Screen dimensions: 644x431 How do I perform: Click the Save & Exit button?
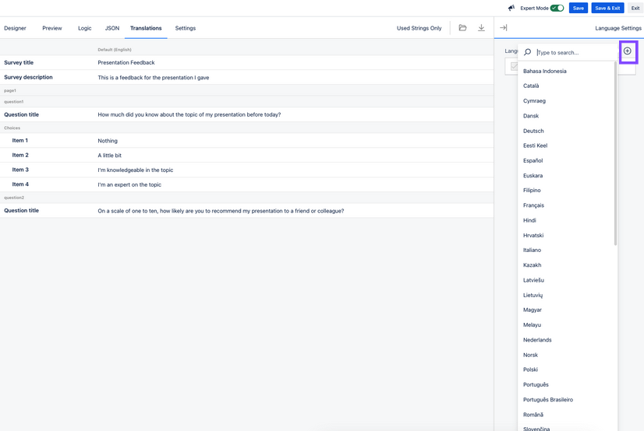point(607,8)
